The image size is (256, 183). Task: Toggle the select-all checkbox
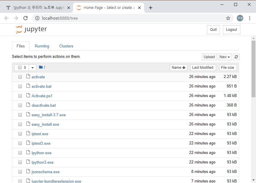pos(20,67)
